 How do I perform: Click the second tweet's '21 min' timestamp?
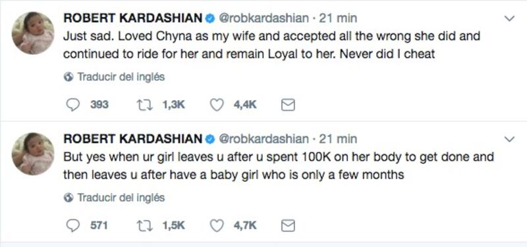[x=338, y=138]
